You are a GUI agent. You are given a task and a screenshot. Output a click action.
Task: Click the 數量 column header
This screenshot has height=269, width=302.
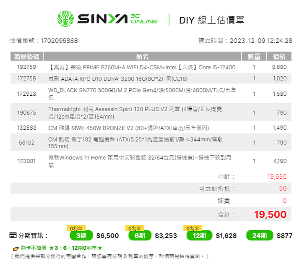(254, 57)
